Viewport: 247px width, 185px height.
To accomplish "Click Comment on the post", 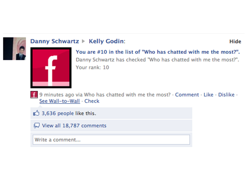I will click(187, 95).
